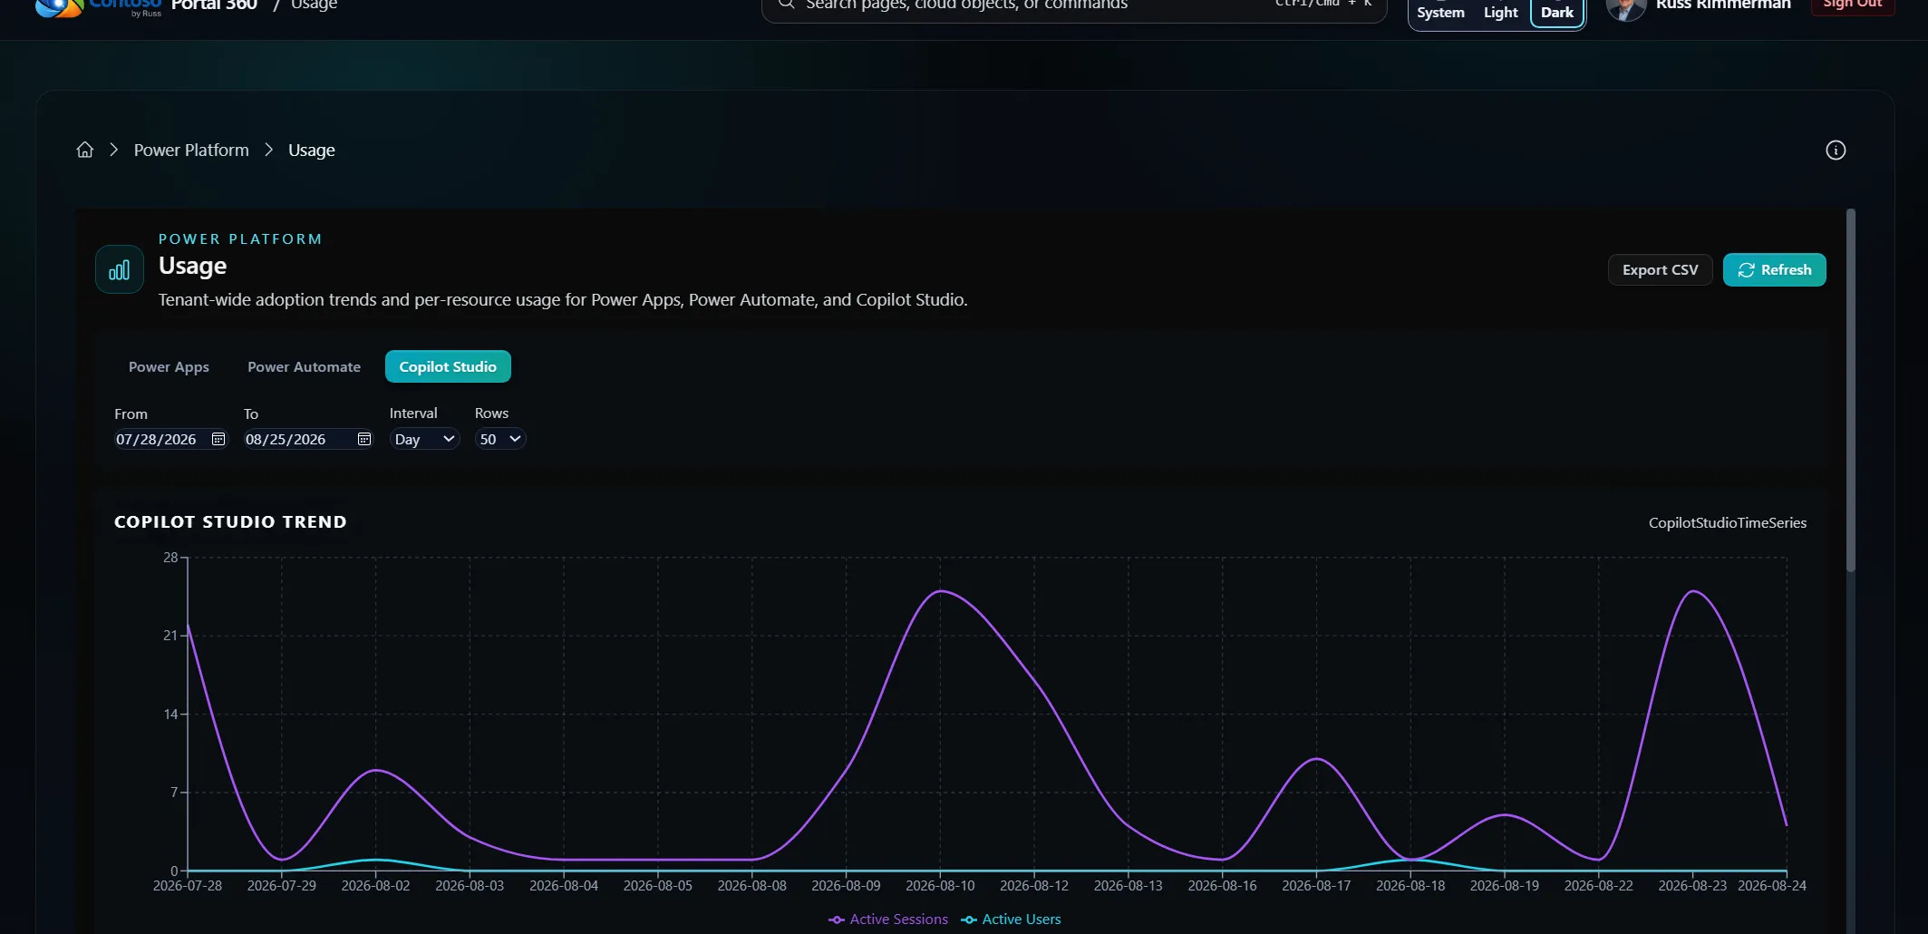
Task: Click the Export CSV button
Action: click(x=1660, y=270)
